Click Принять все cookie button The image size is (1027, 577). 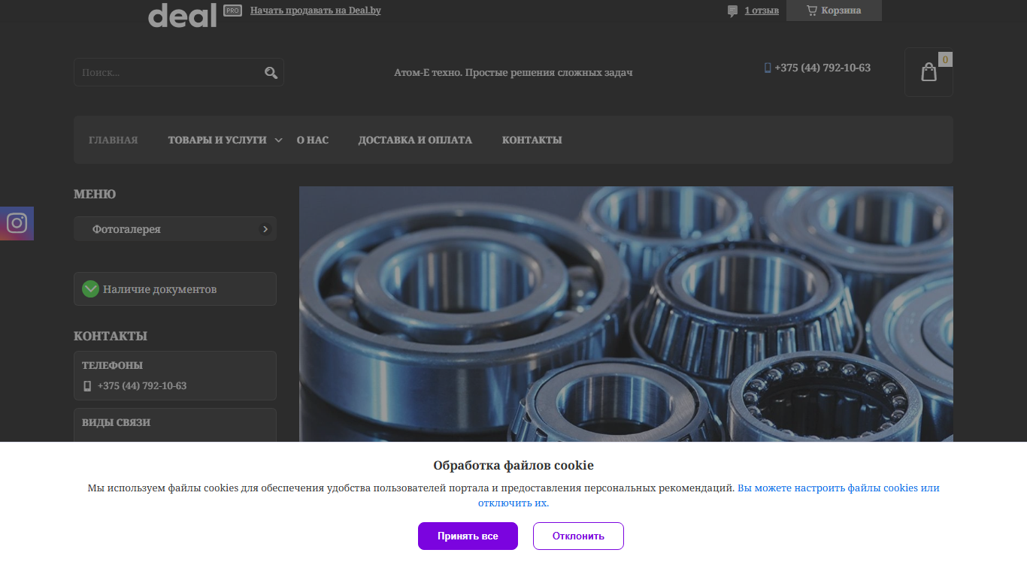[x=468, y=536]
